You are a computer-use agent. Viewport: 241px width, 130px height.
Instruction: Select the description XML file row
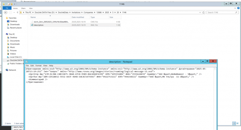pyautogui.click(x=75, y=25)
